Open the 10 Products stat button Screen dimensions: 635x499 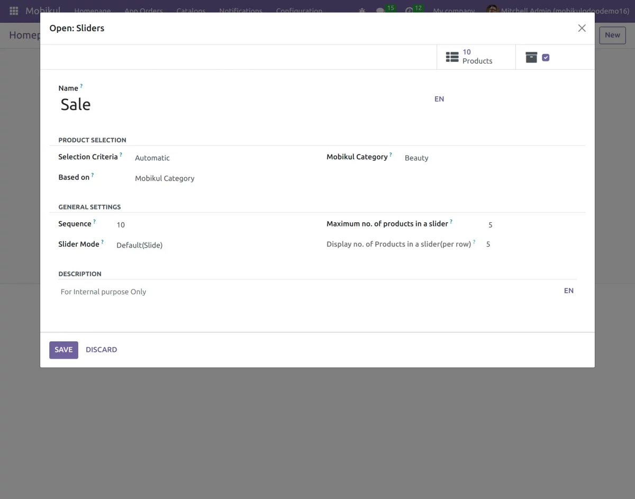(x=476, y=57)
